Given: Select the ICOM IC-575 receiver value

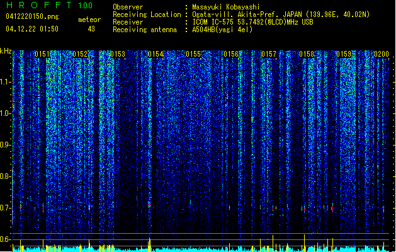Looking at the screenshot, I should [x=253, y=22].
